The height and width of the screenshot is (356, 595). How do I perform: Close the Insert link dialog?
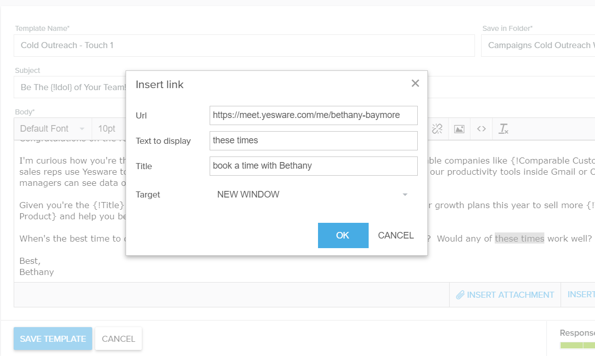pyautogui.click(x=415, y=84)
